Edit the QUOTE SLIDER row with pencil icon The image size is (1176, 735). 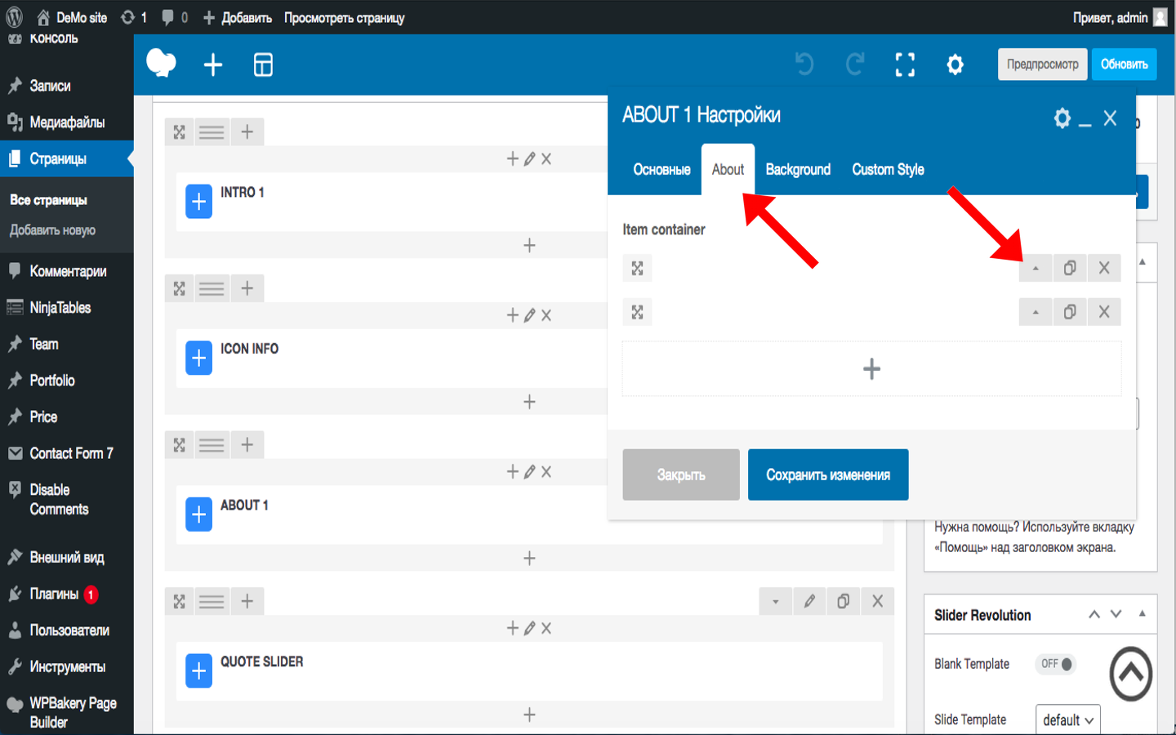pyautogui.click(x=809, y=601)
